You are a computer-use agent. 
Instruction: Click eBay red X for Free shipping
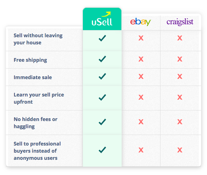point(141,59)
